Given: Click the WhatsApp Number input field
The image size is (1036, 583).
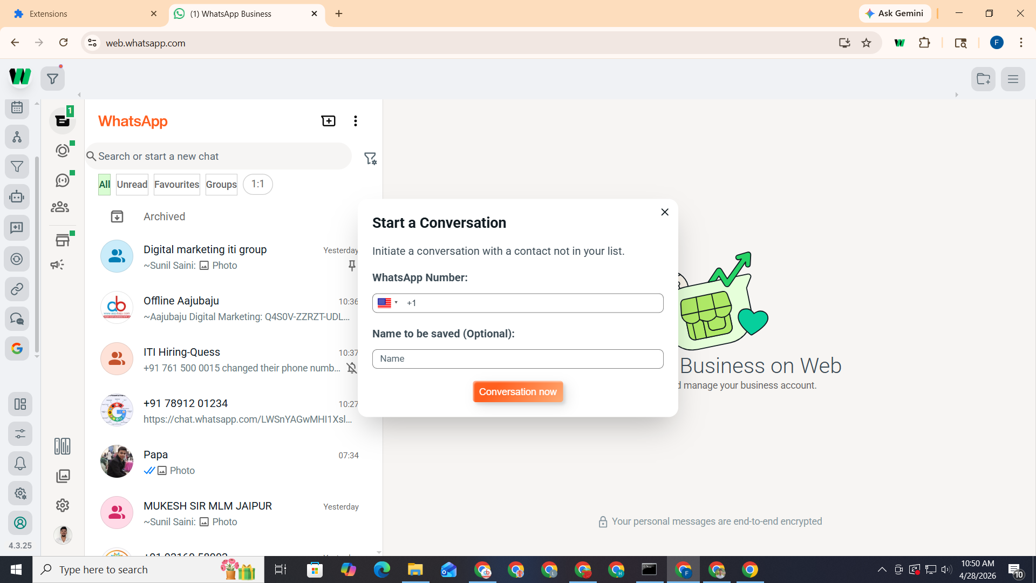Looking at the screenshot, I should (x=517, y=303).
